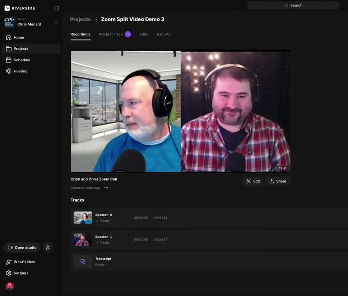Click the Speaker-1 track thumbnail

tap(83, 240)
